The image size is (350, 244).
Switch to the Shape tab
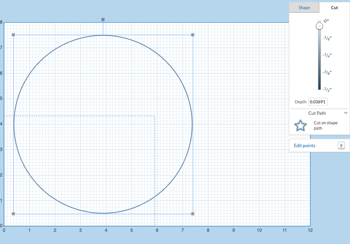click(304, 8)
